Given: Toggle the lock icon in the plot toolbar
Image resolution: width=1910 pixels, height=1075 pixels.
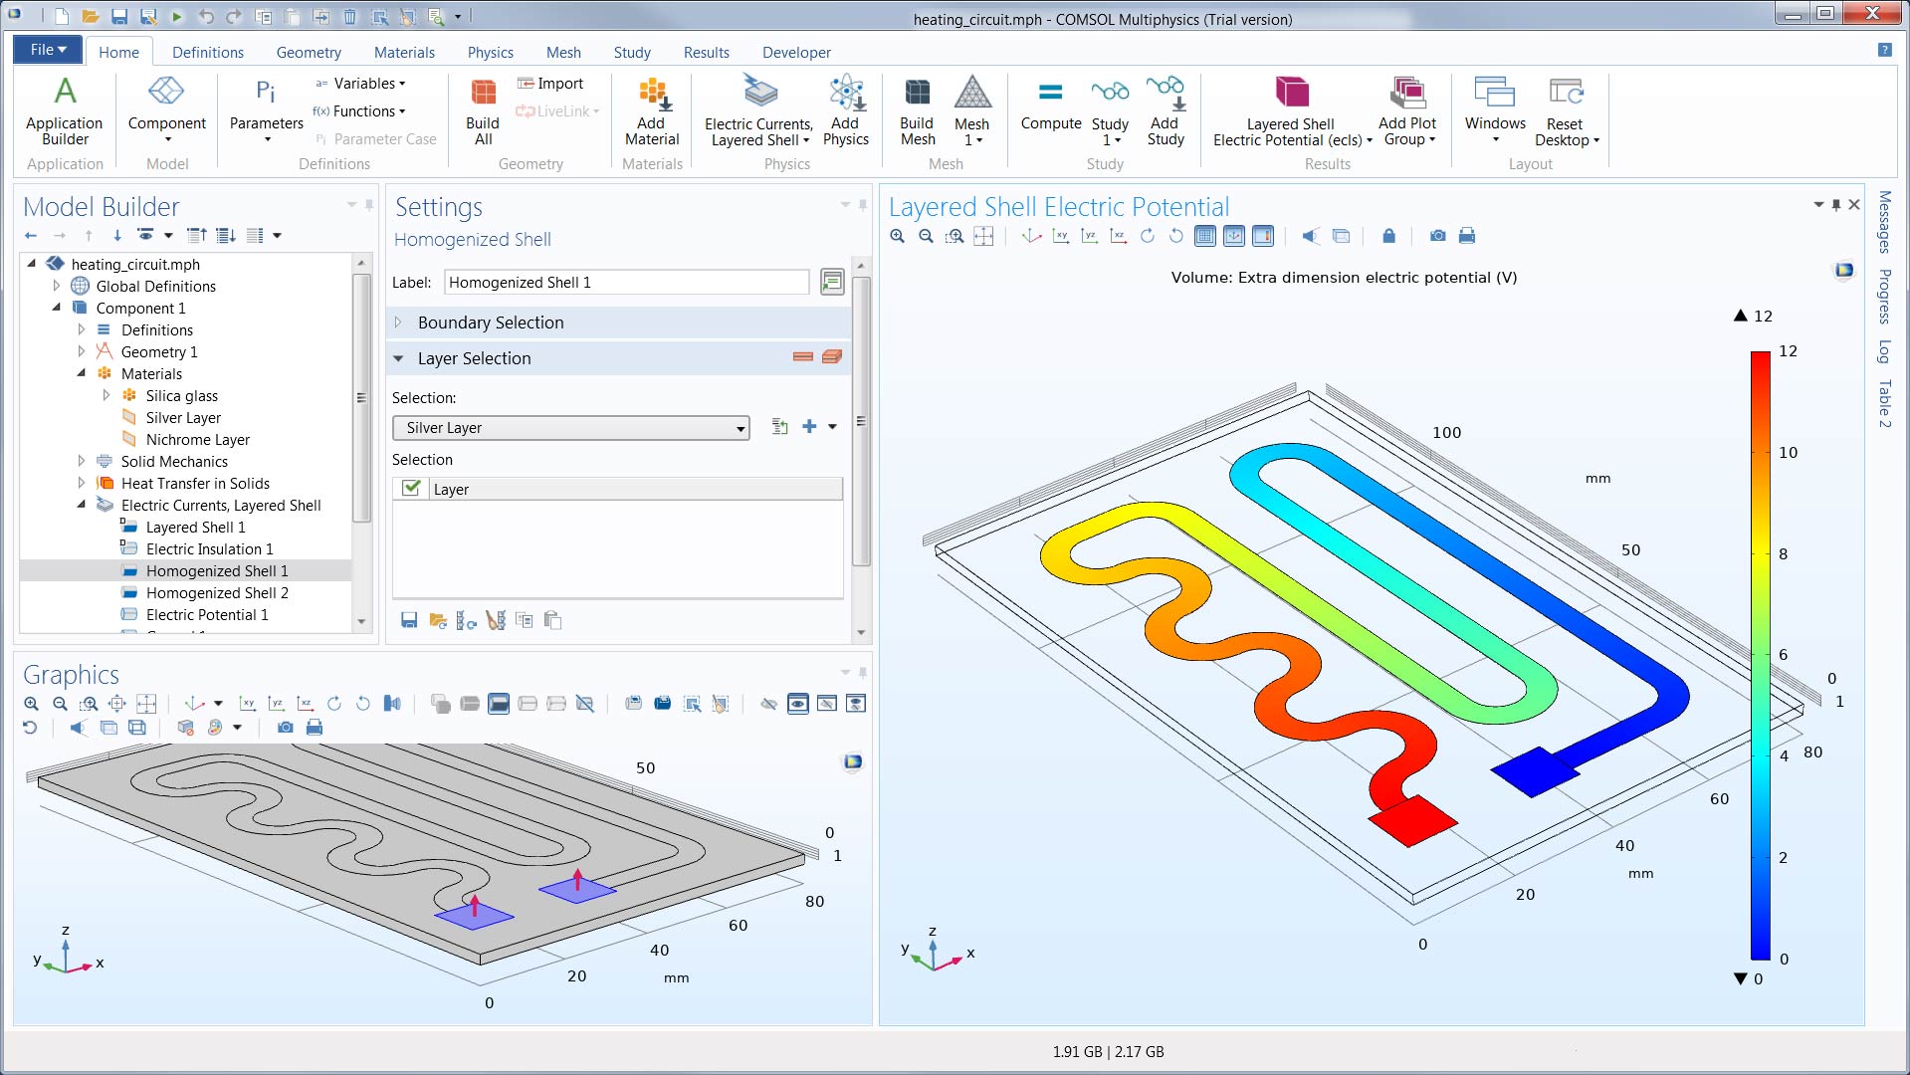Looking at the screenshot, I should click(1388, 236).
